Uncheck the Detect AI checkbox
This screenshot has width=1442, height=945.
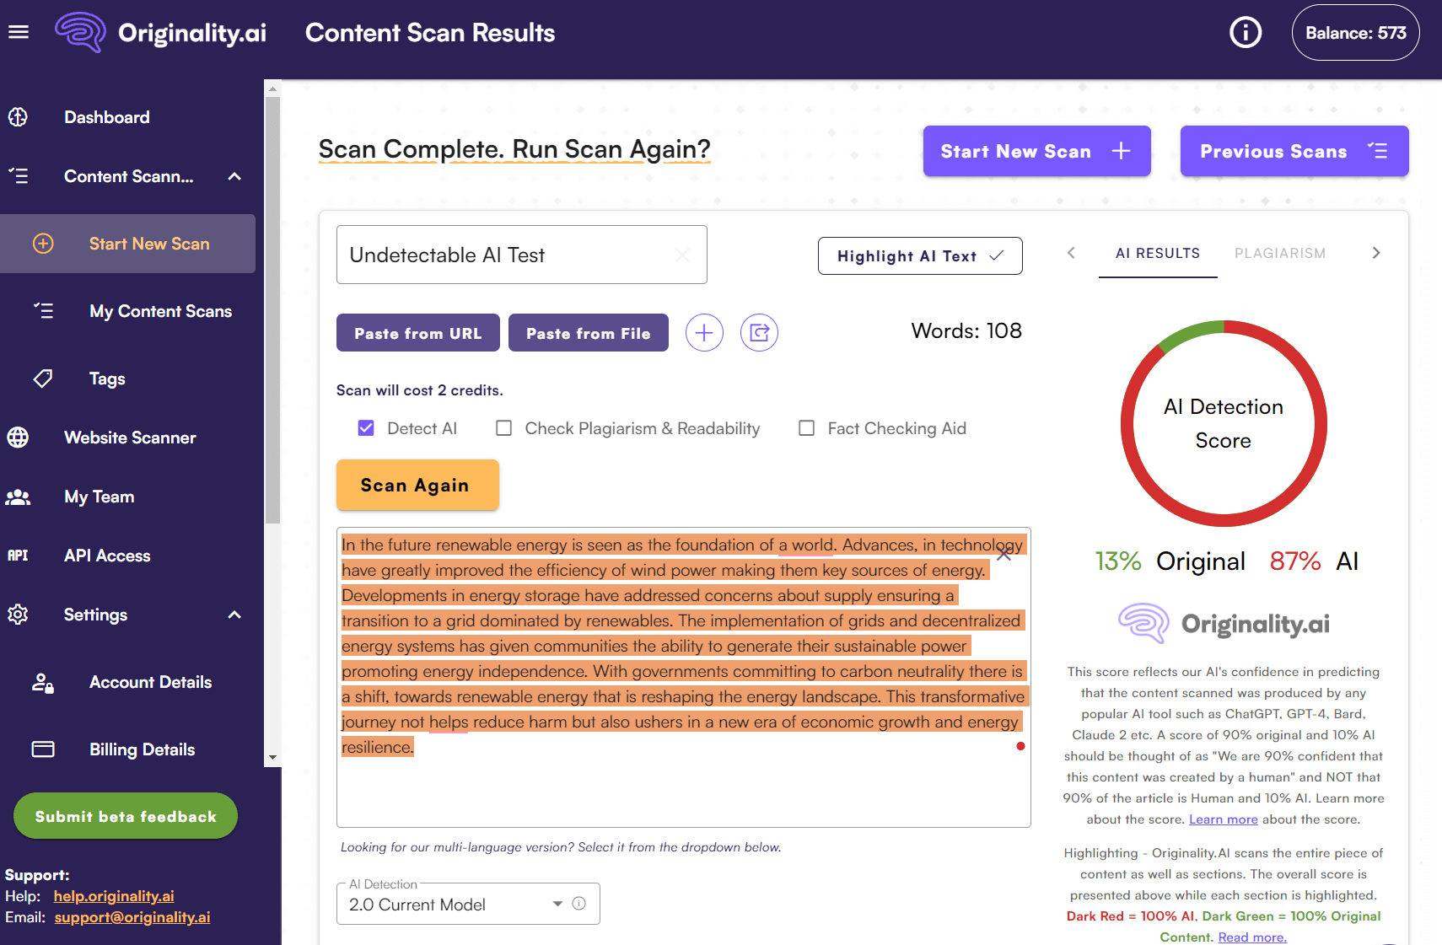(366, 428)
